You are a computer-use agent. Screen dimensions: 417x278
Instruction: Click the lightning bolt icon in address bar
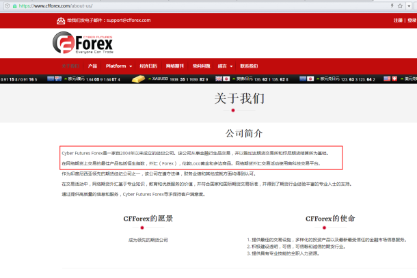coord(392,5)
